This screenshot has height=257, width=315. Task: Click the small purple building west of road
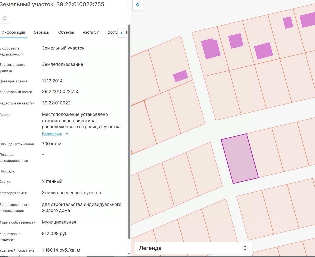[x=180, y=76]
